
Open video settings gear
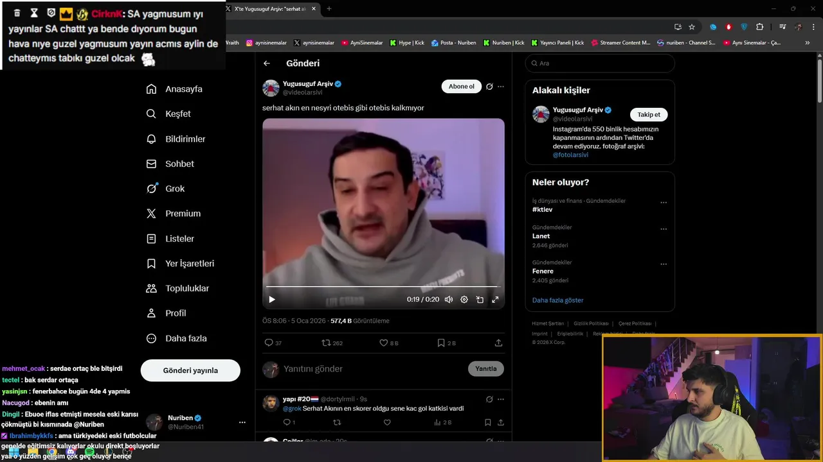click(x=464, y=299)
